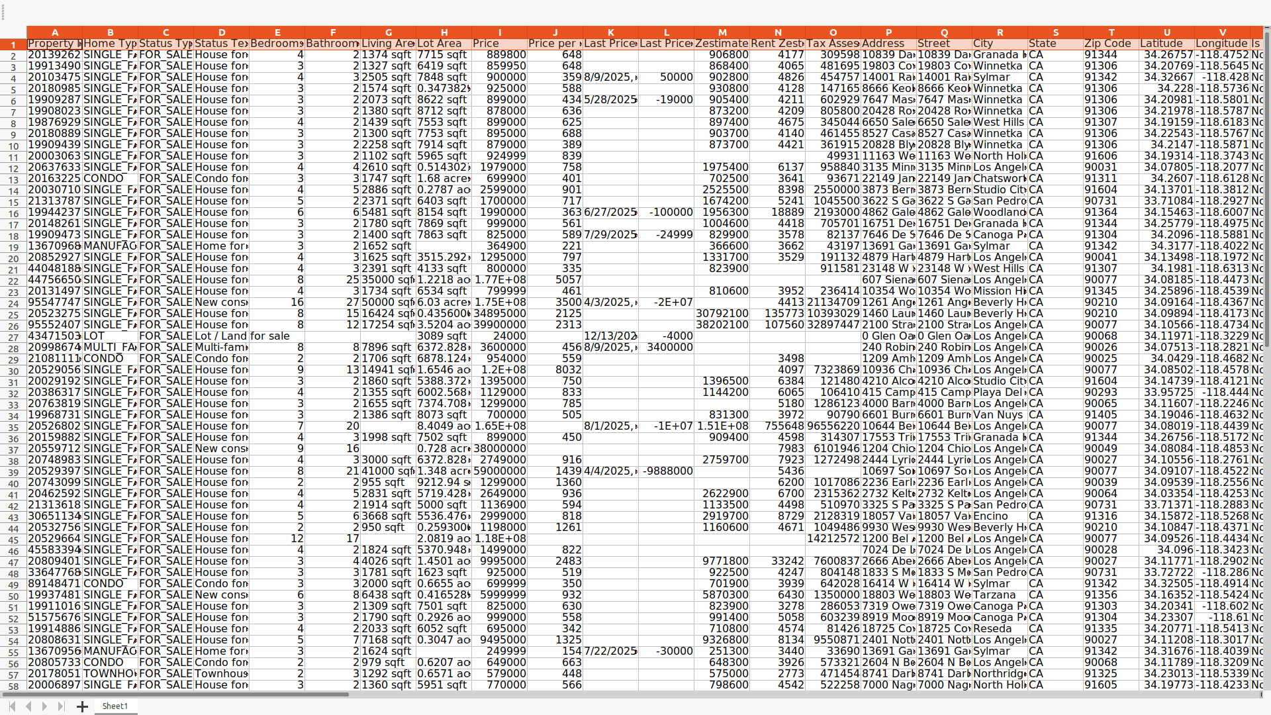Click price cell 889800

tap(500, 55)
